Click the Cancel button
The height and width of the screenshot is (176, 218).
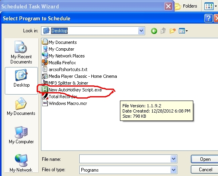coord(205,170)
